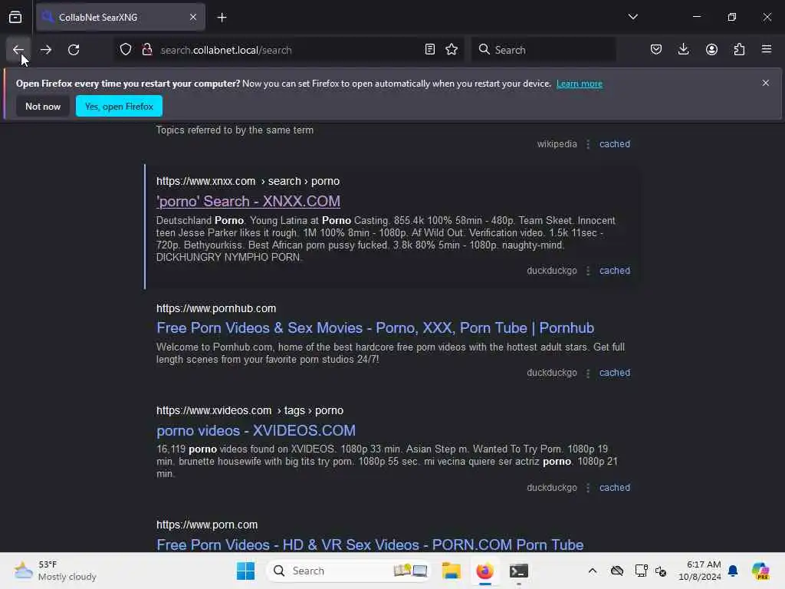The width and height of the screenshot is (785, 589).
Task: Reload the current page
Action: point(74,50)
